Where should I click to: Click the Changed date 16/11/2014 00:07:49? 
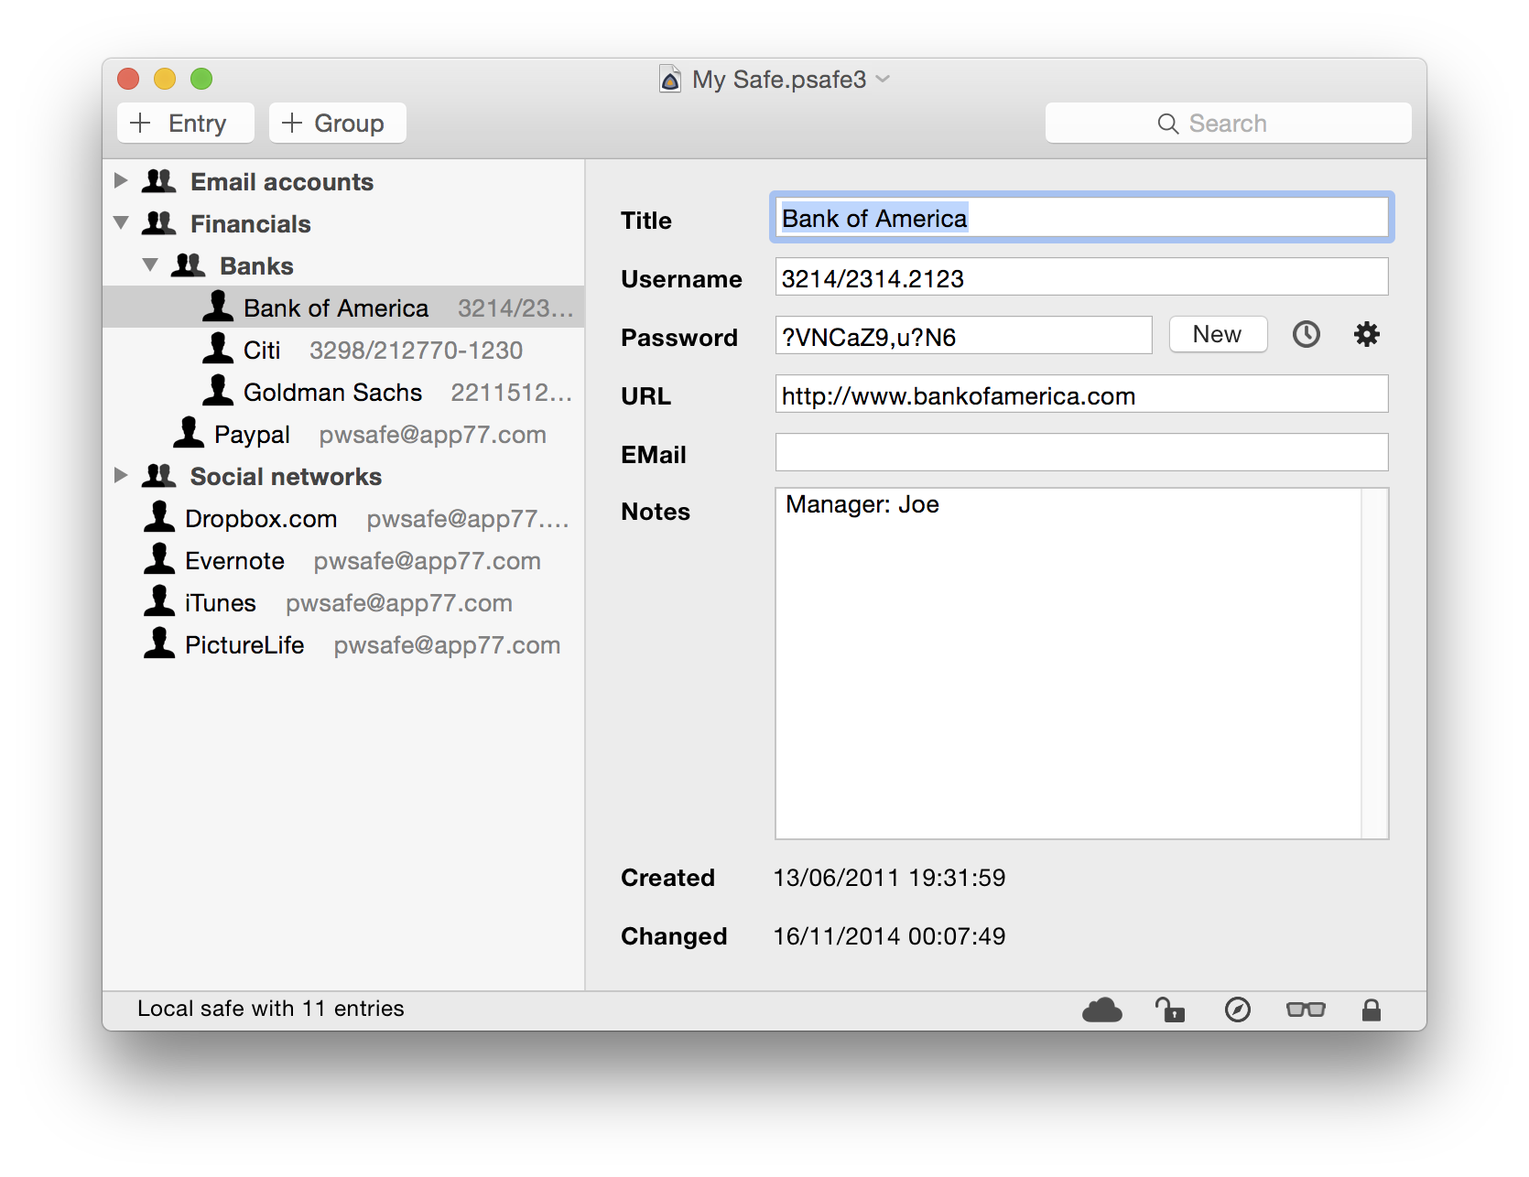click(x=889, y=936)
